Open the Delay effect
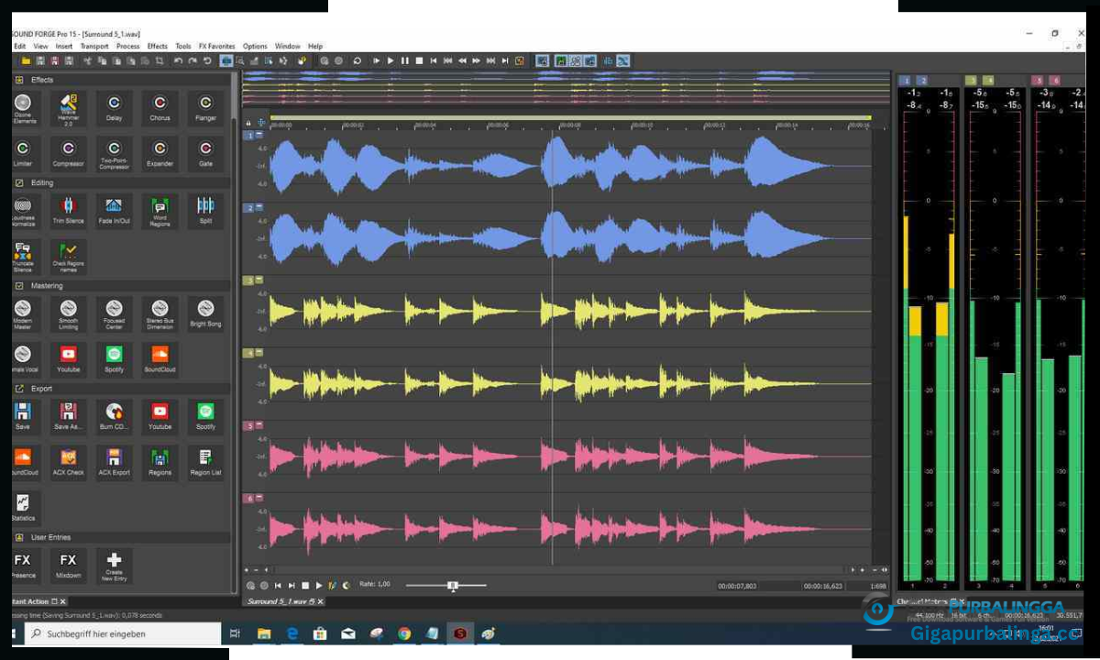Image resolution: width=1100 pixels, height=660 pixels. coord(114,107)
